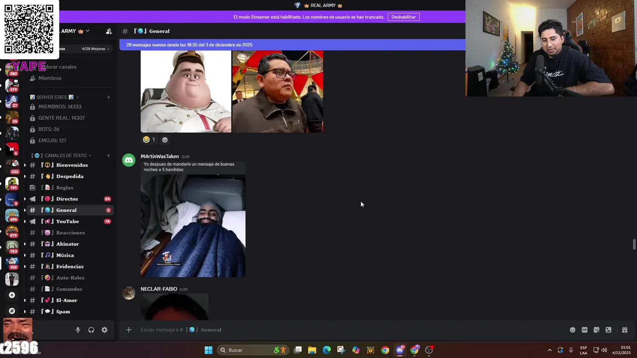
Task: Open the REAL ARMY server dropdown
Action: [x=75, y=31]
